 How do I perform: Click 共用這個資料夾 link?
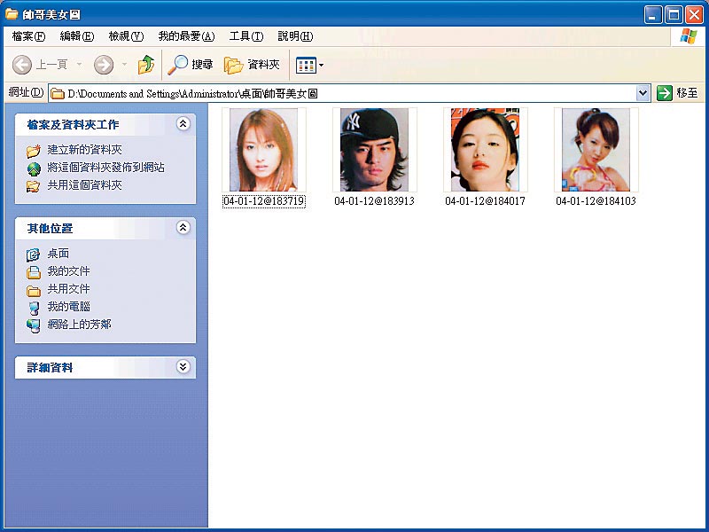pos(84,185)
